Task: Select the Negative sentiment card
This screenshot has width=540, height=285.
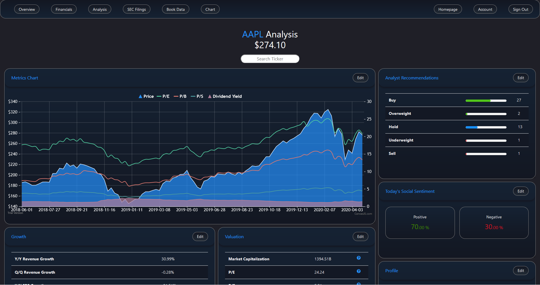Action: (x=494, y=223)
